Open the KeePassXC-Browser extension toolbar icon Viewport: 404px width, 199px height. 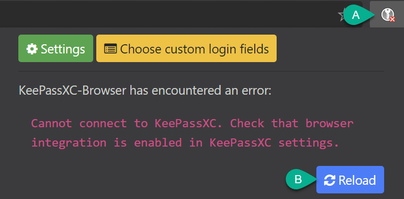pos(387,14)
